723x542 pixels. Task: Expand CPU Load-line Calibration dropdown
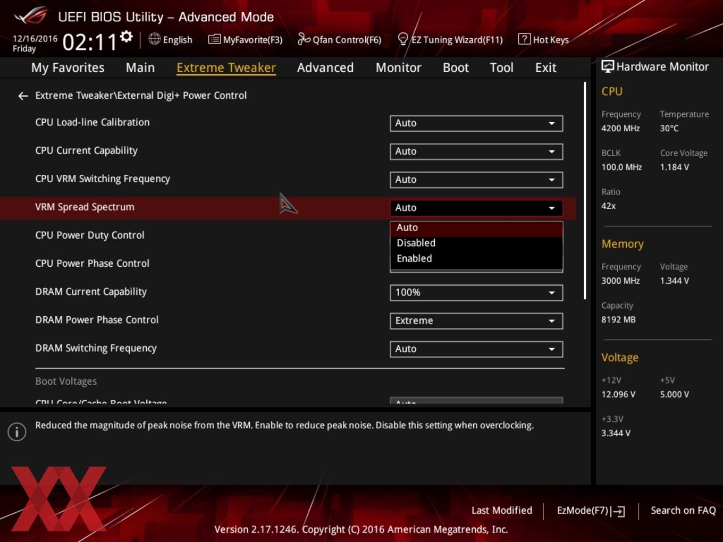(x=476, y=123)
